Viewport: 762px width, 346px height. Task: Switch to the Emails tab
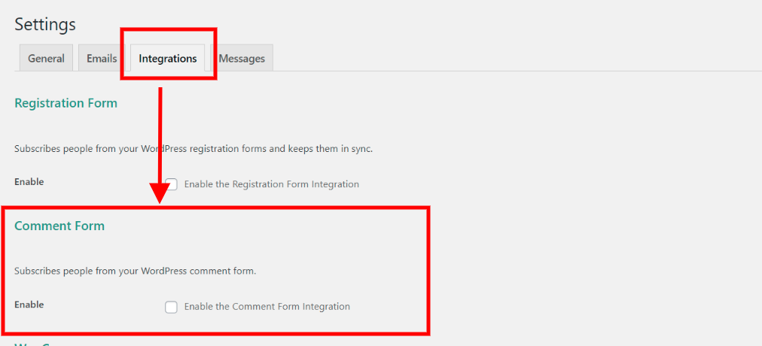pyautogui.click(x=102, y=58)
